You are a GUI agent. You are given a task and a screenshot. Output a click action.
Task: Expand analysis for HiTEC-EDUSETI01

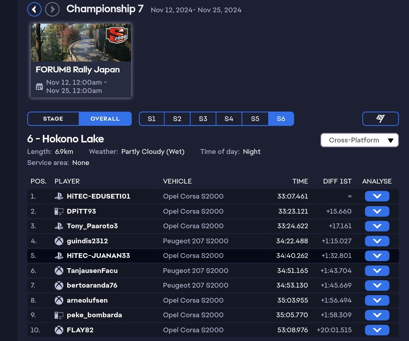click(x=377, y=196)
